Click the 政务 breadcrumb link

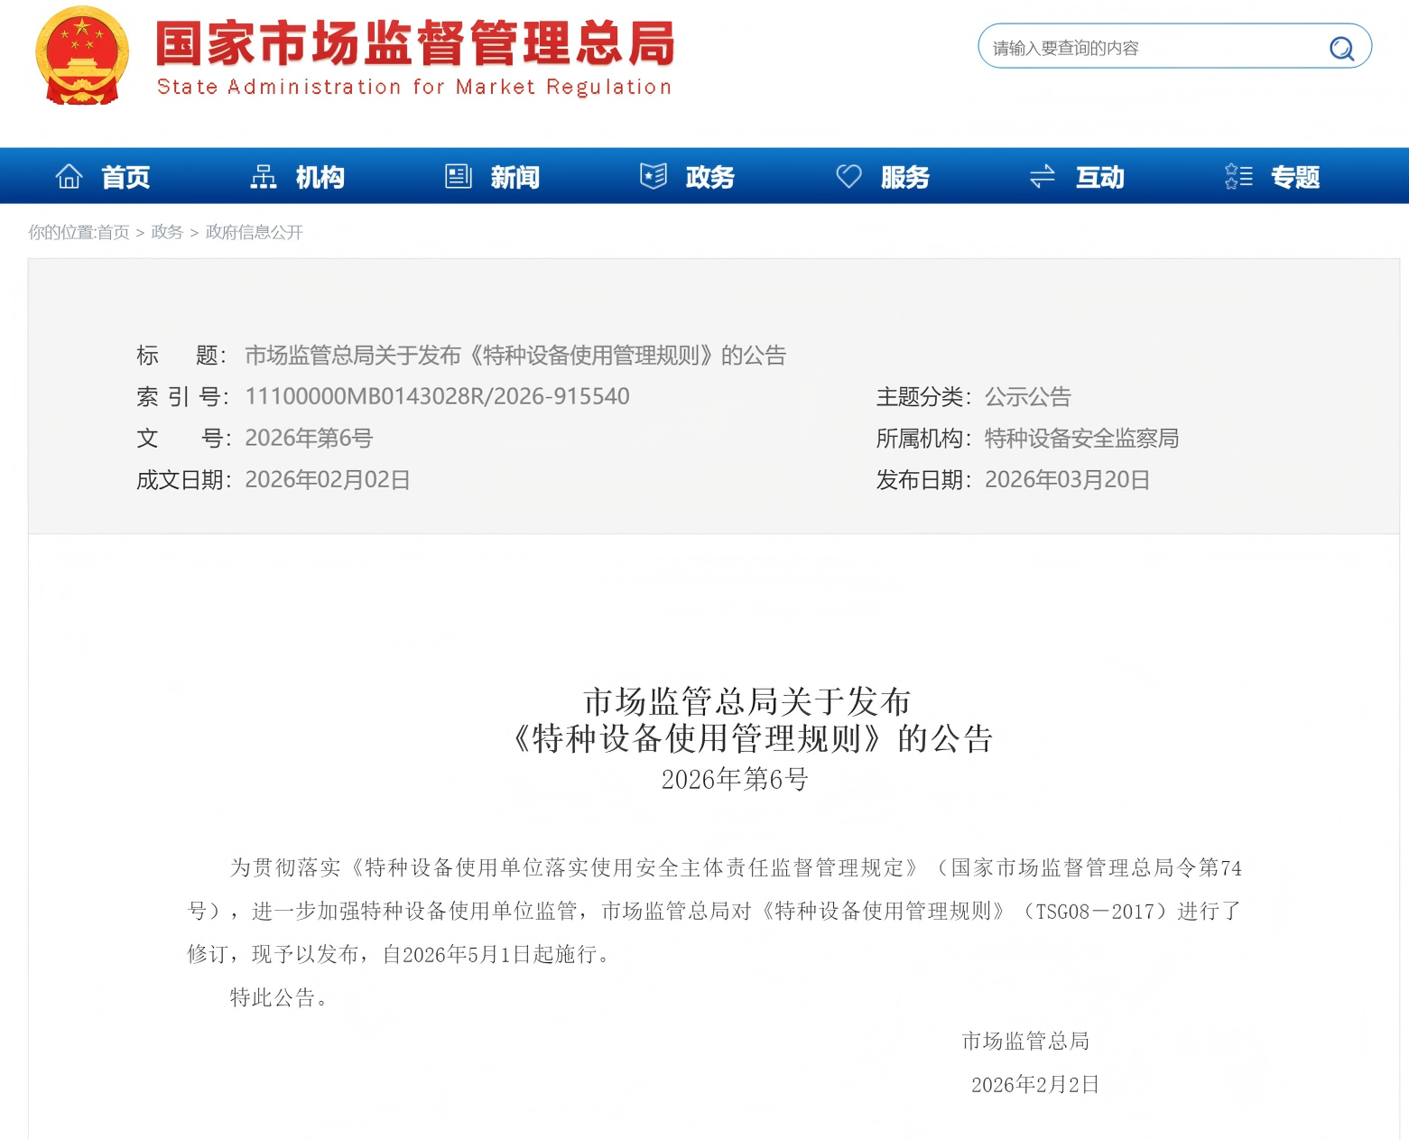click(166, 232)
